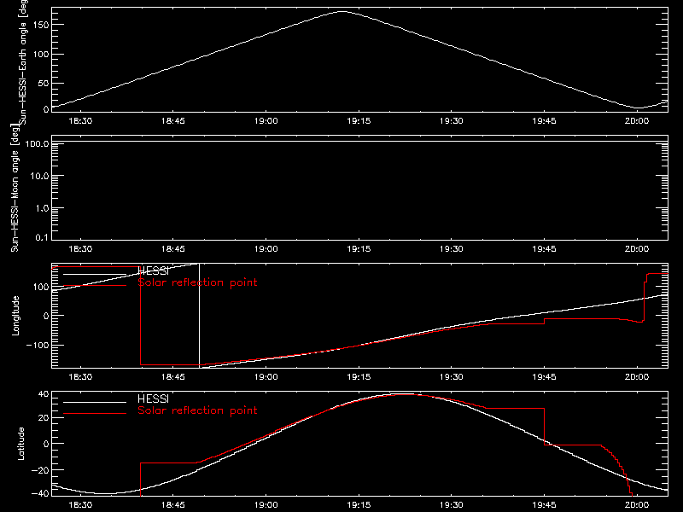Click the Latitude axis title
Image resolution: width=683 pixels, height=512 pixels.
pyautogui.click(x=20, y=444)
